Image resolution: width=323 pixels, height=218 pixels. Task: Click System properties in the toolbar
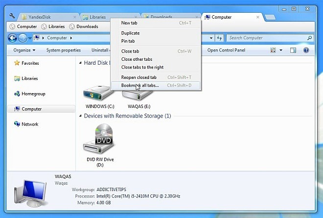click(x=64, y=50)
